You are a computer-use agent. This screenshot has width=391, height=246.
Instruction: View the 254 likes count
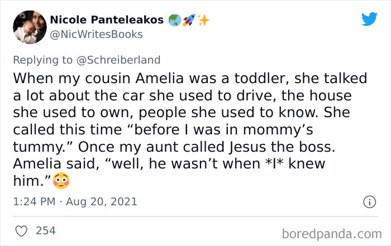click(x=45, y=230)
